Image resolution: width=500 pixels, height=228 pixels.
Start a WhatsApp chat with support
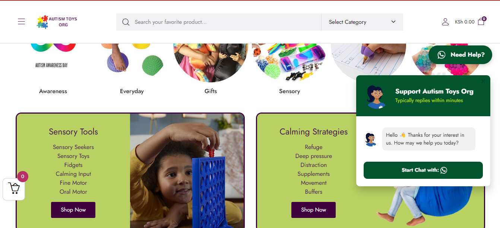pos(423,170)
